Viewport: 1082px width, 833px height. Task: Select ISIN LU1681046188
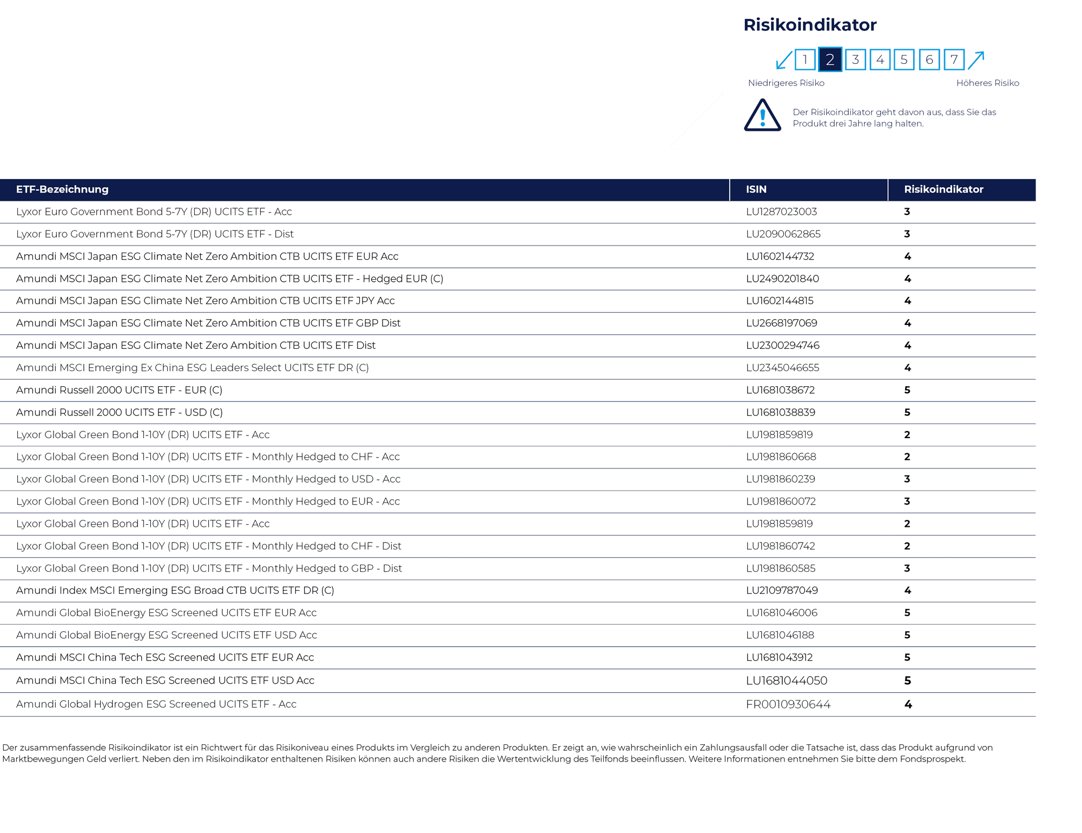[780, 635]
